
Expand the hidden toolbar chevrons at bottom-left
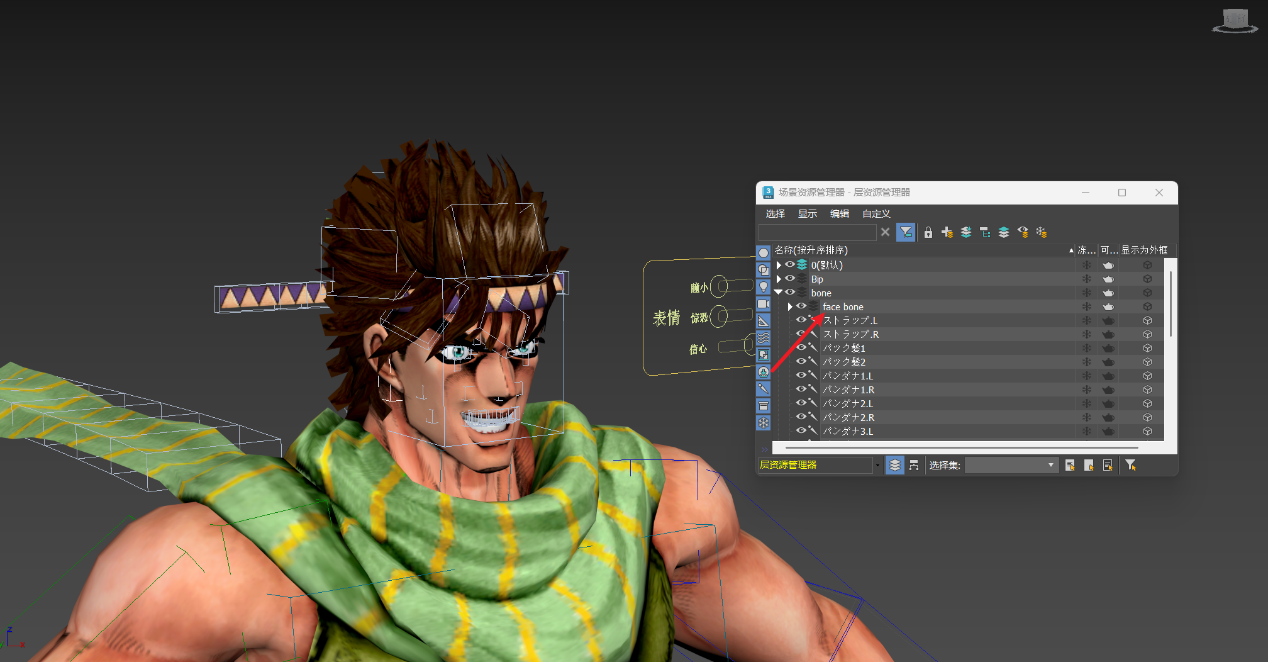point(764,449)
